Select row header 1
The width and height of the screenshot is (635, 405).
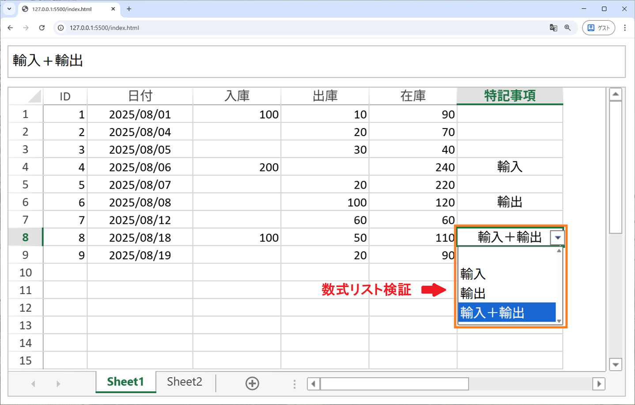[26, 114]
